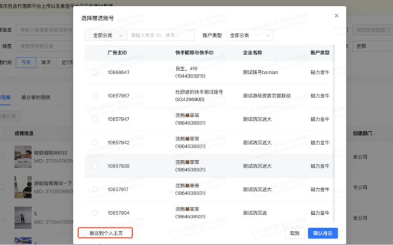This screenshot has height=245, width=393.
Task: Focus the 请输入快手ID search field
Action: 161,35
